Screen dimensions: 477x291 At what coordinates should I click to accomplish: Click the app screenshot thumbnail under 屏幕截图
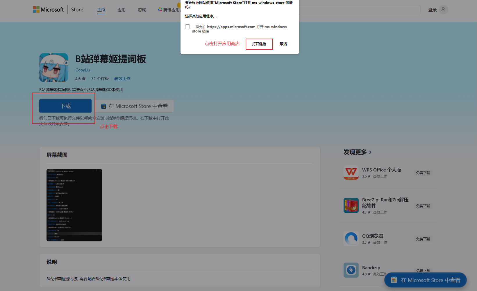click(74, 205)
